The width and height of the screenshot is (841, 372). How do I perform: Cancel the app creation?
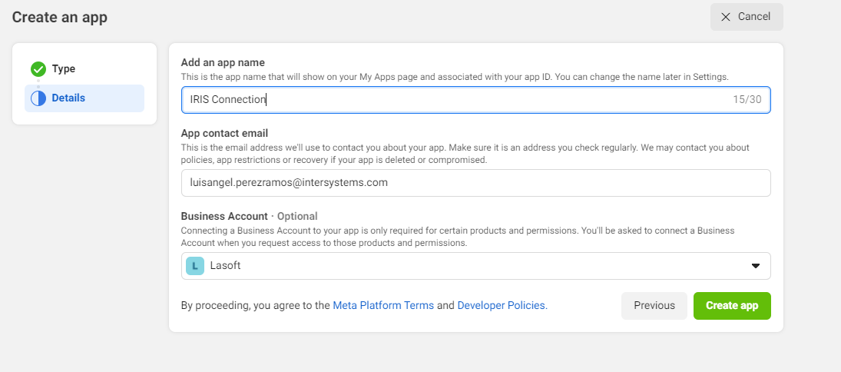(746, 17)
